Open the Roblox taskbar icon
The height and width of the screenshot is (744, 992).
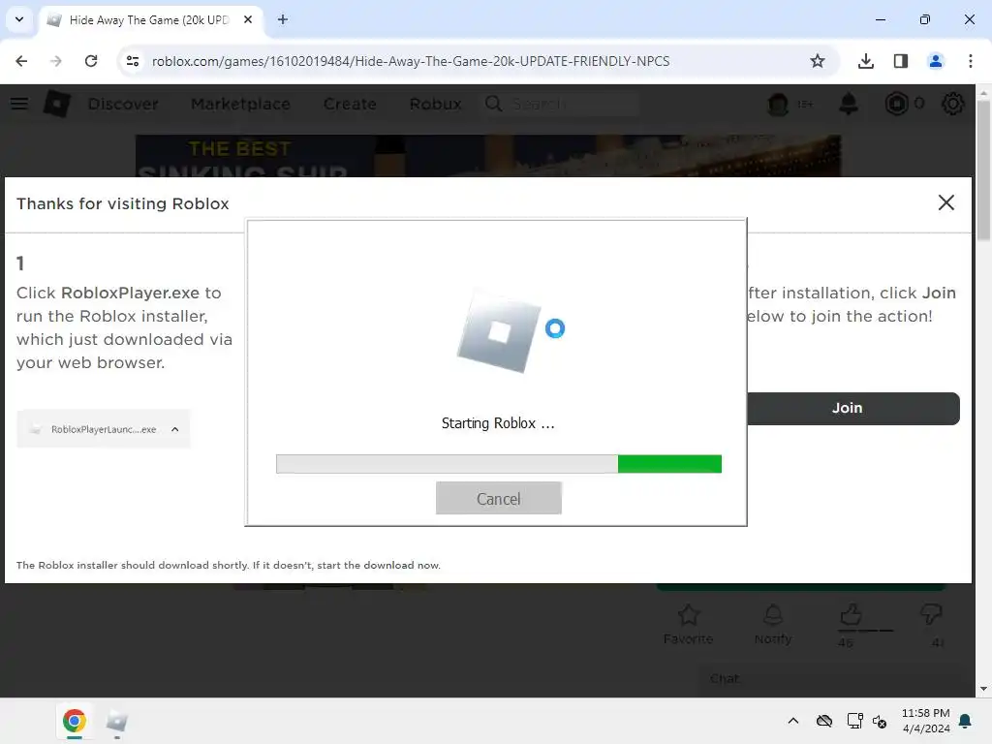coord(117,721)
